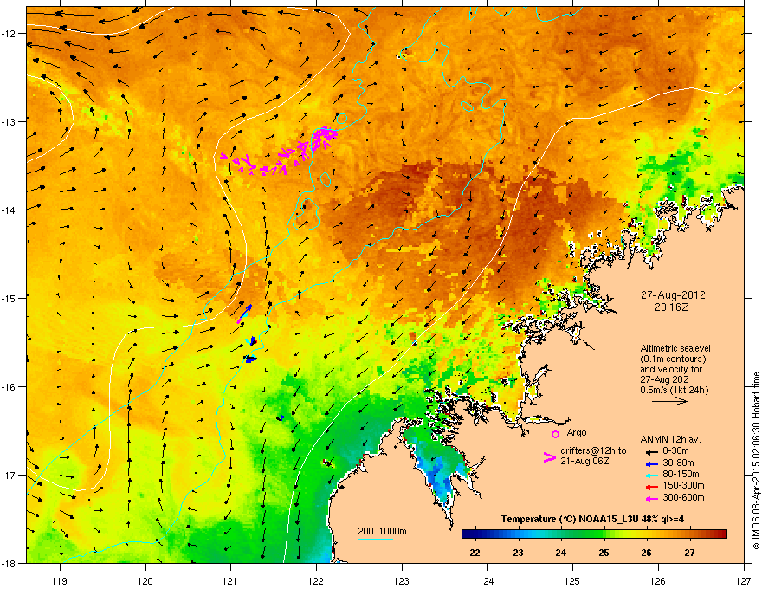Click the 0-30m depth label
The image size is (762, 589).
(675, 451)
